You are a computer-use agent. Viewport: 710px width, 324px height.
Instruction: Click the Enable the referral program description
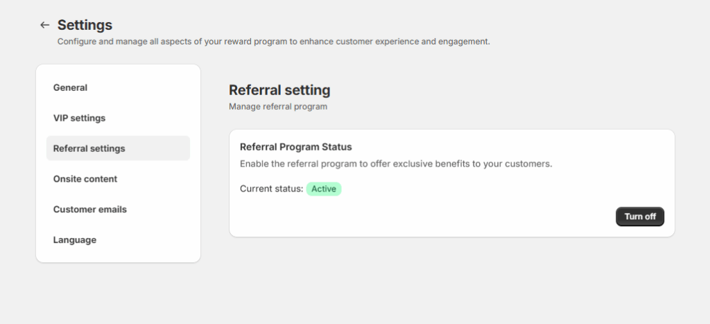click(396, 164)
